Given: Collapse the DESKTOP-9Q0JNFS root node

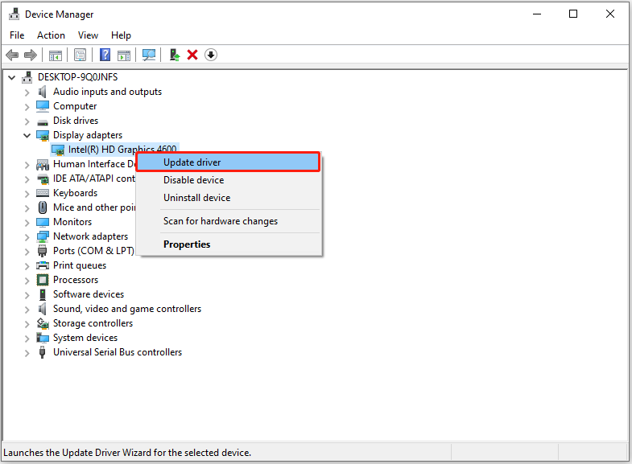Looking at the screenshot, I should pos(12,77).
